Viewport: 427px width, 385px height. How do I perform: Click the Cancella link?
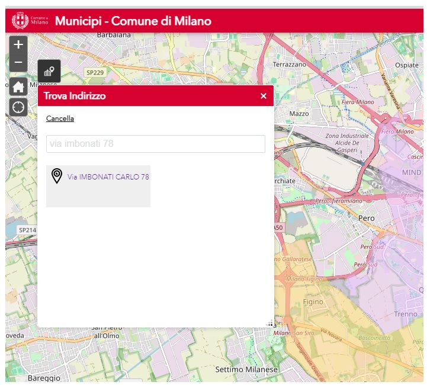click(60, 118)
